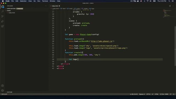Click the clock showing Thu 3:23 PM
Viewport: 176px width, 99px height.
point(162,1)
